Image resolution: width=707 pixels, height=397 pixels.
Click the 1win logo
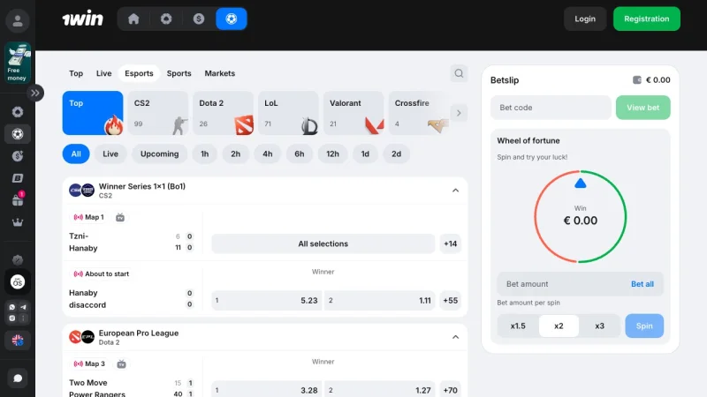click(82, 19)
